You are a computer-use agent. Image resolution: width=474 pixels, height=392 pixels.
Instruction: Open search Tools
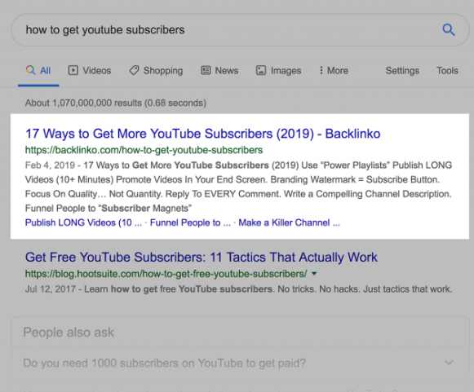[447, 70]
